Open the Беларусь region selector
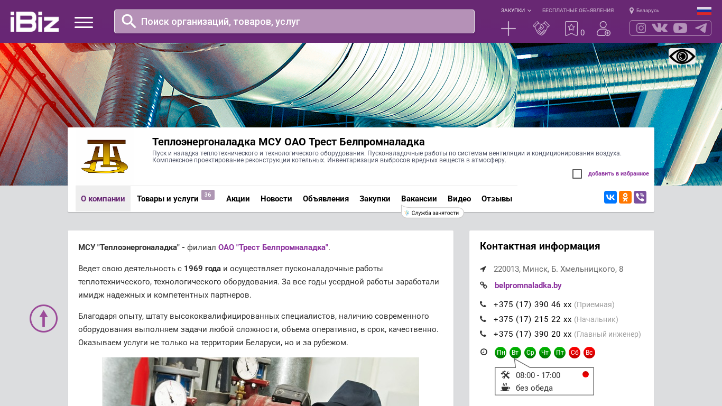The height and width of the screenshot is (406, 722). coord(644,11)
